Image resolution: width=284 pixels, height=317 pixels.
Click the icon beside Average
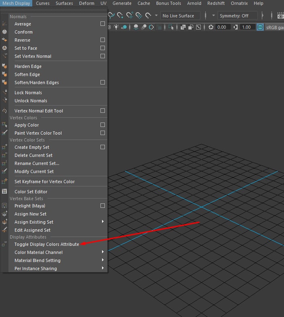click(4, 23)
